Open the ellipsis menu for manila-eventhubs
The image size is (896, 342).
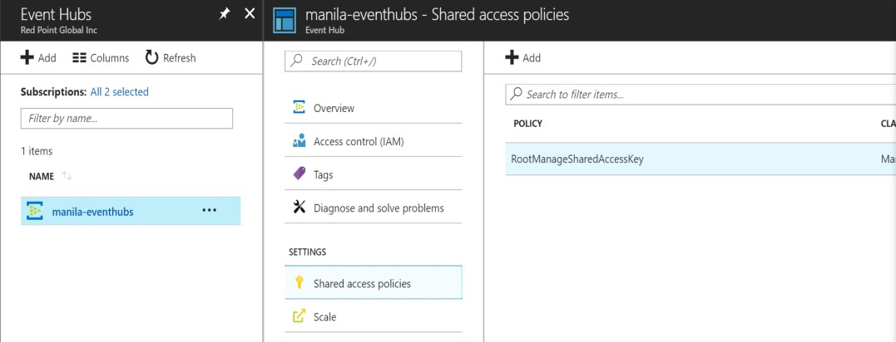point(209,211)
